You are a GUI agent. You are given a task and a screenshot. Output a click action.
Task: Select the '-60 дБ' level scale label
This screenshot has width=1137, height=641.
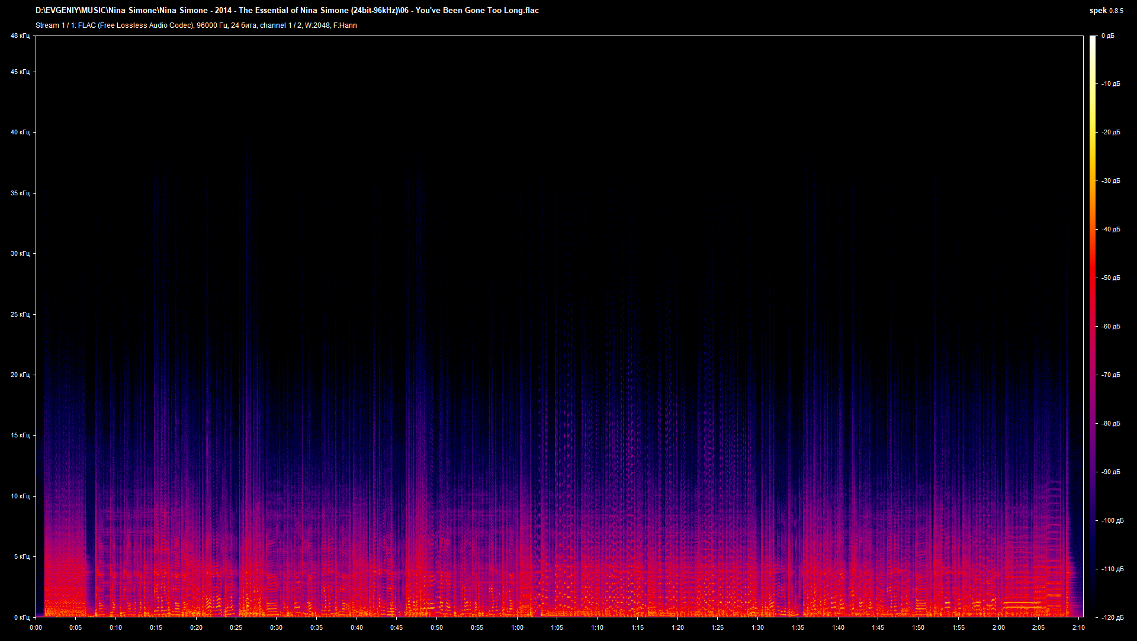pyautogui.click(x=1111, y=327)
